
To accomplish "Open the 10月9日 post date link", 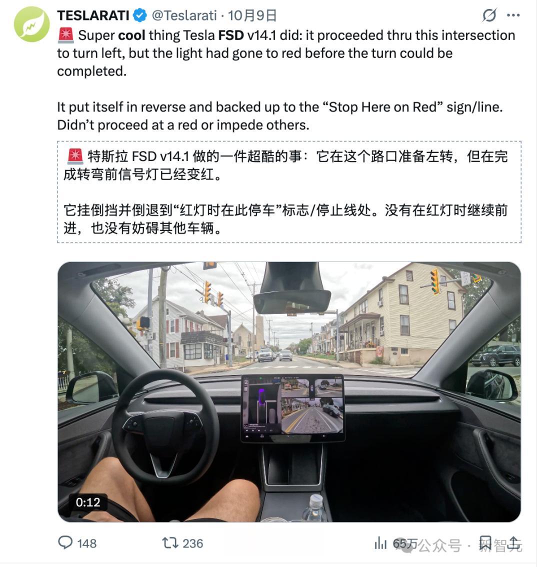I will [x=252, y=15].
